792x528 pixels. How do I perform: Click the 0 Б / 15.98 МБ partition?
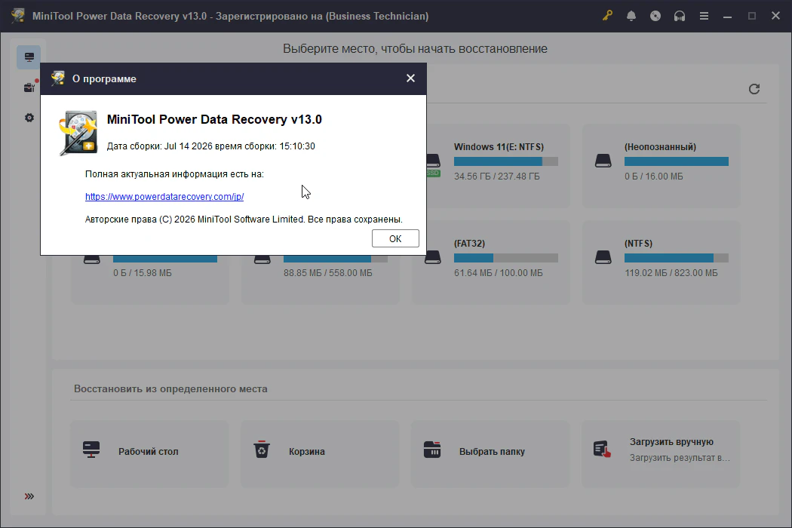click(x=149, y=279)
